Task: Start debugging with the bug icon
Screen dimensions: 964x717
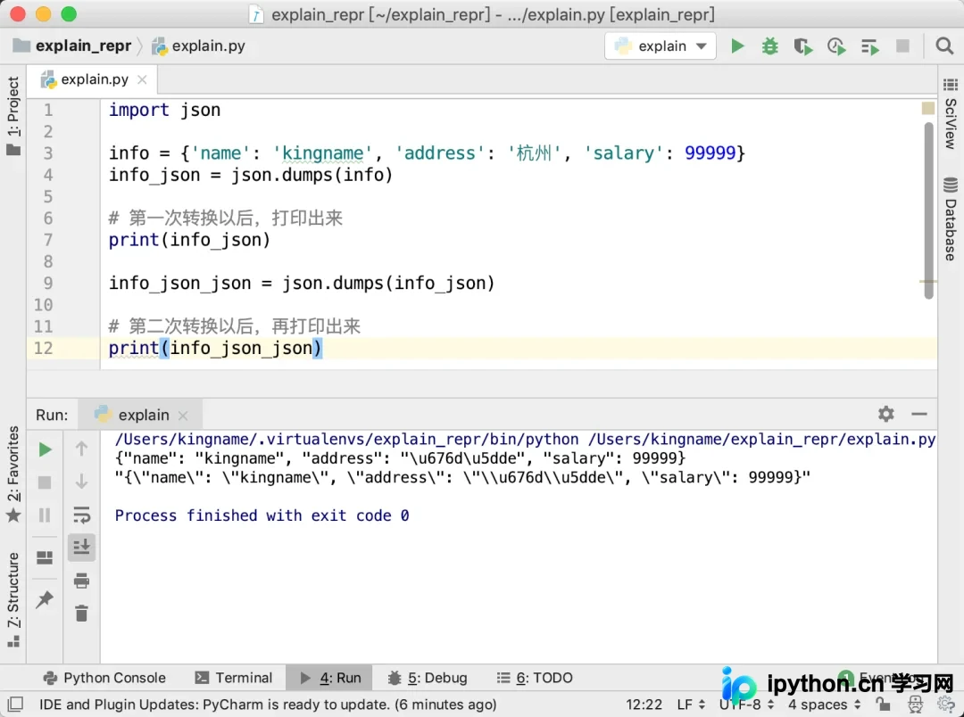Action: coord(769,46)
